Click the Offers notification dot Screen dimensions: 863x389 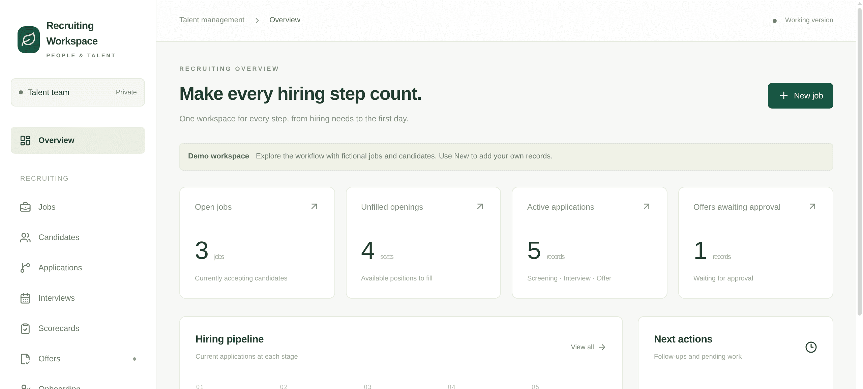[x=135, y=359]
